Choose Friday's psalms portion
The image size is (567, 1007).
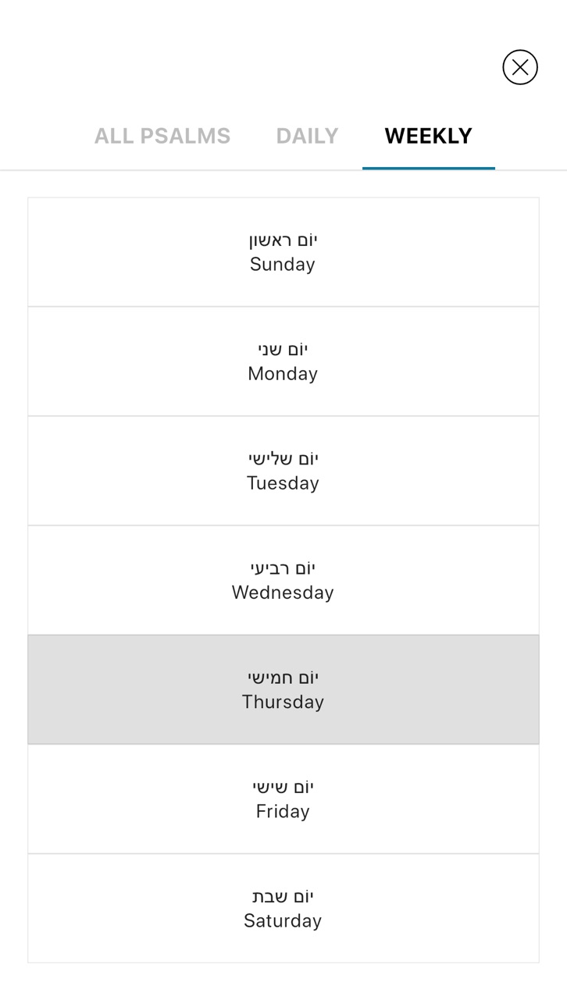[283, 799]
